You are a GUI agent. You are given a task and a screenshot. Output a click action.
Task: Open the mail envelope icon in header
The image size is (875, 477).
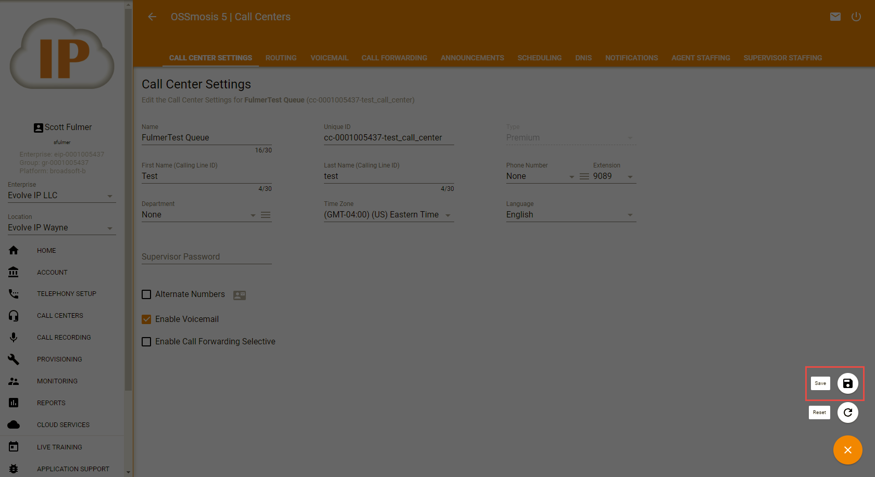(x=835, y=17)
